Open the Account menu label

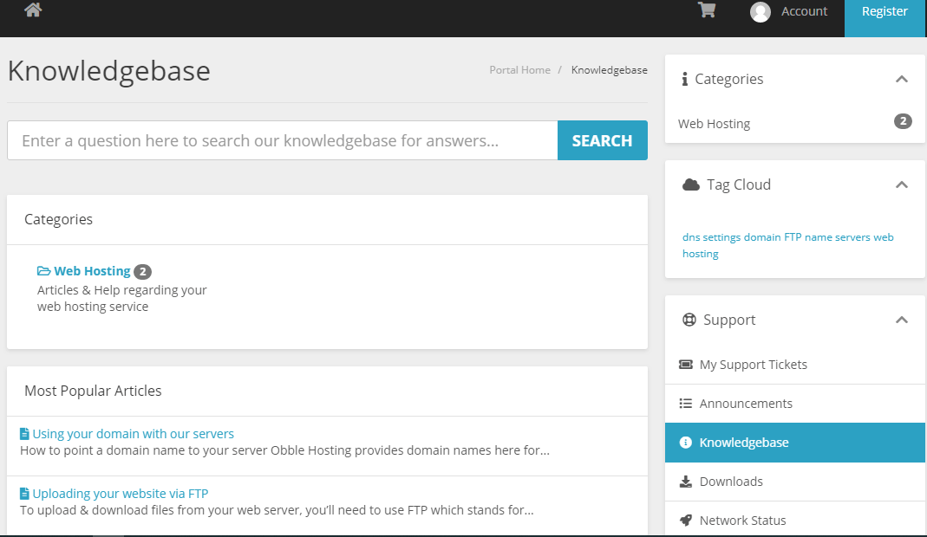[804, 11]
